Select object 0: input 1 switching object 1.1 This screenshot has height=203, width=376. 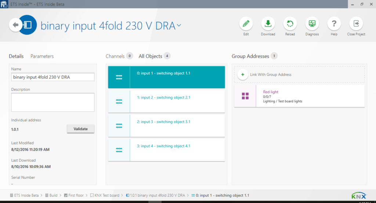166,77
